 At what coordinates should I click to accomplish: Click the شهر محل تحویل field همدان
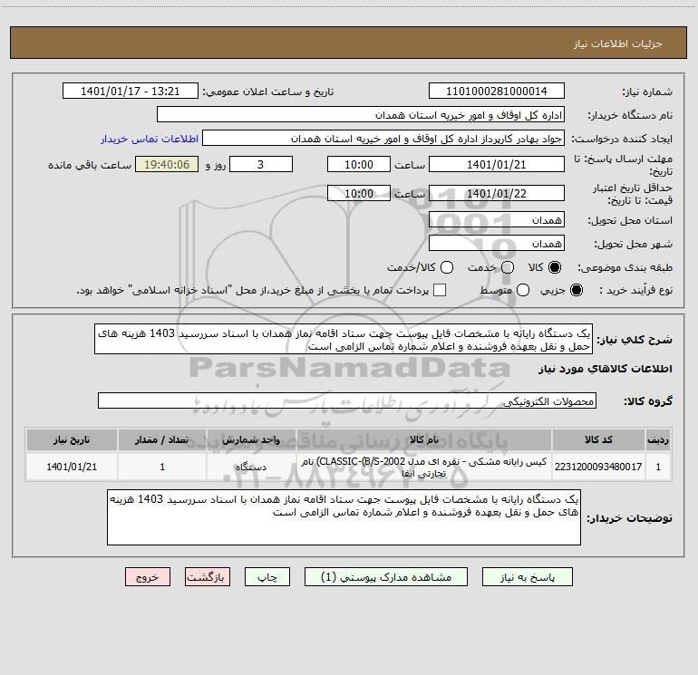click(497, 243)
